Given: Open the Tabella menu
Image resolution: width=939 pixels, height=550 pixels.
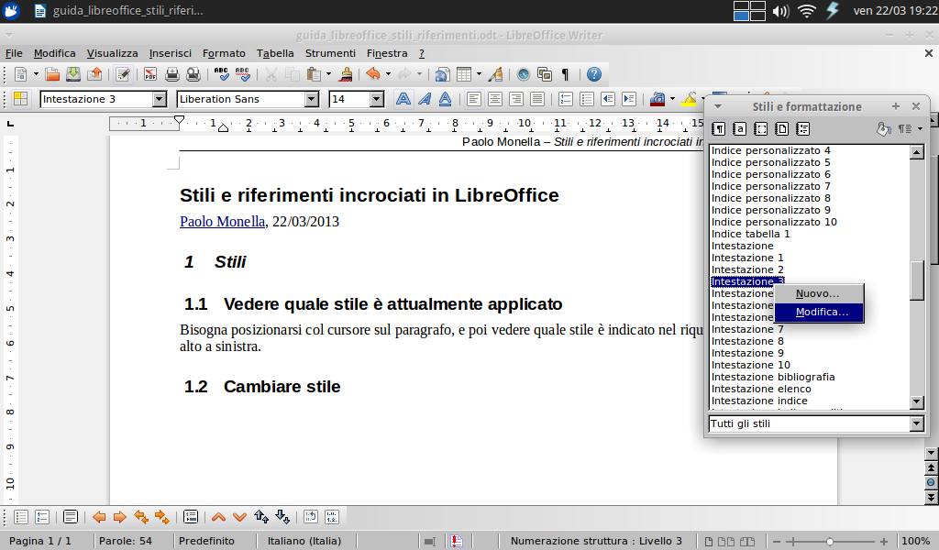Looking at the screenshot, I should coord(275,53).
